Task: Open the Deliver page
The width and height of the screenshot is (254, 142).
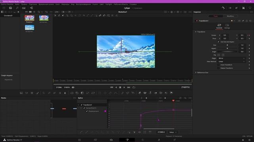Action: [x=175, y=140]
